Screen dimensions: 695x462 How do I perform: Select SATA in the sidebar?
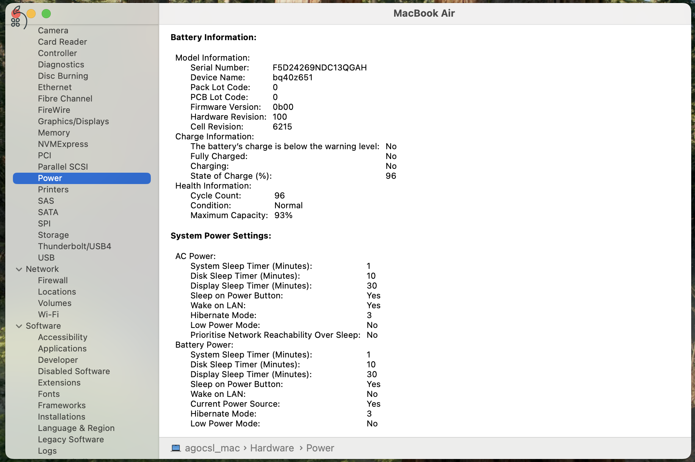tap(48, 212)
